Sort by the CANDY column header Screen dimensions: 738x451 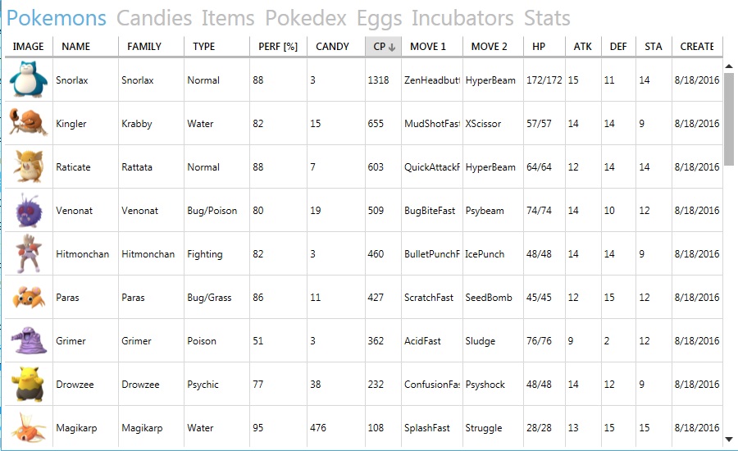click(332, 47)
